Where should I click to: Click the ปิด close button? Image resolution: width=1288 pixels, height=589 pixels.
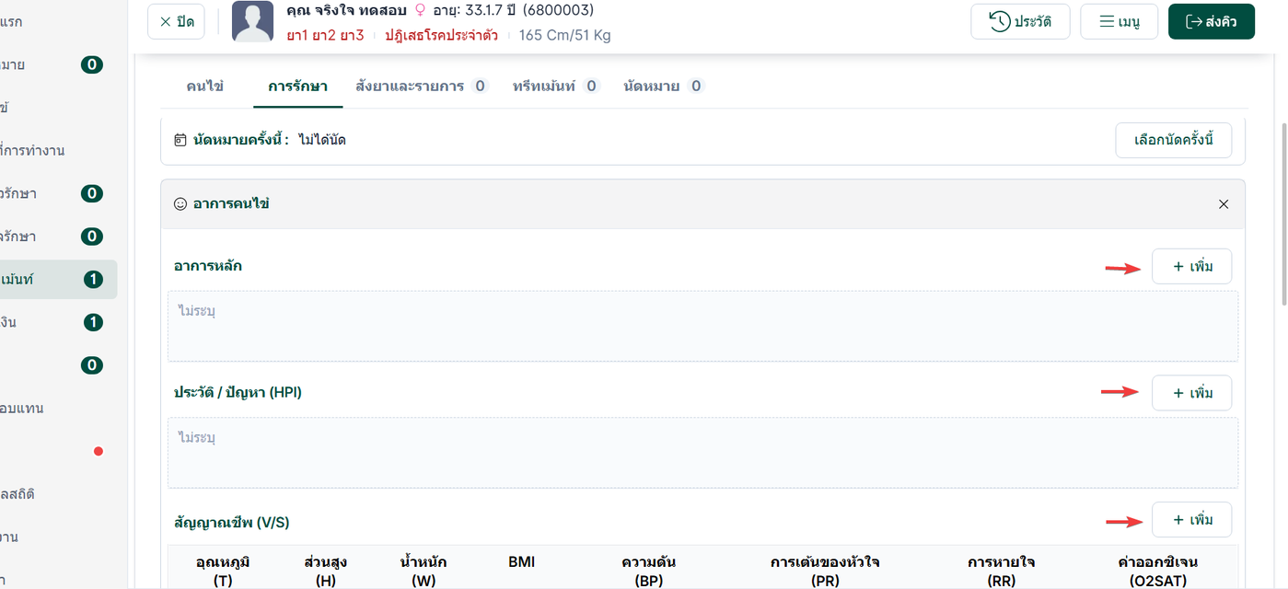[x=176, y=21]
